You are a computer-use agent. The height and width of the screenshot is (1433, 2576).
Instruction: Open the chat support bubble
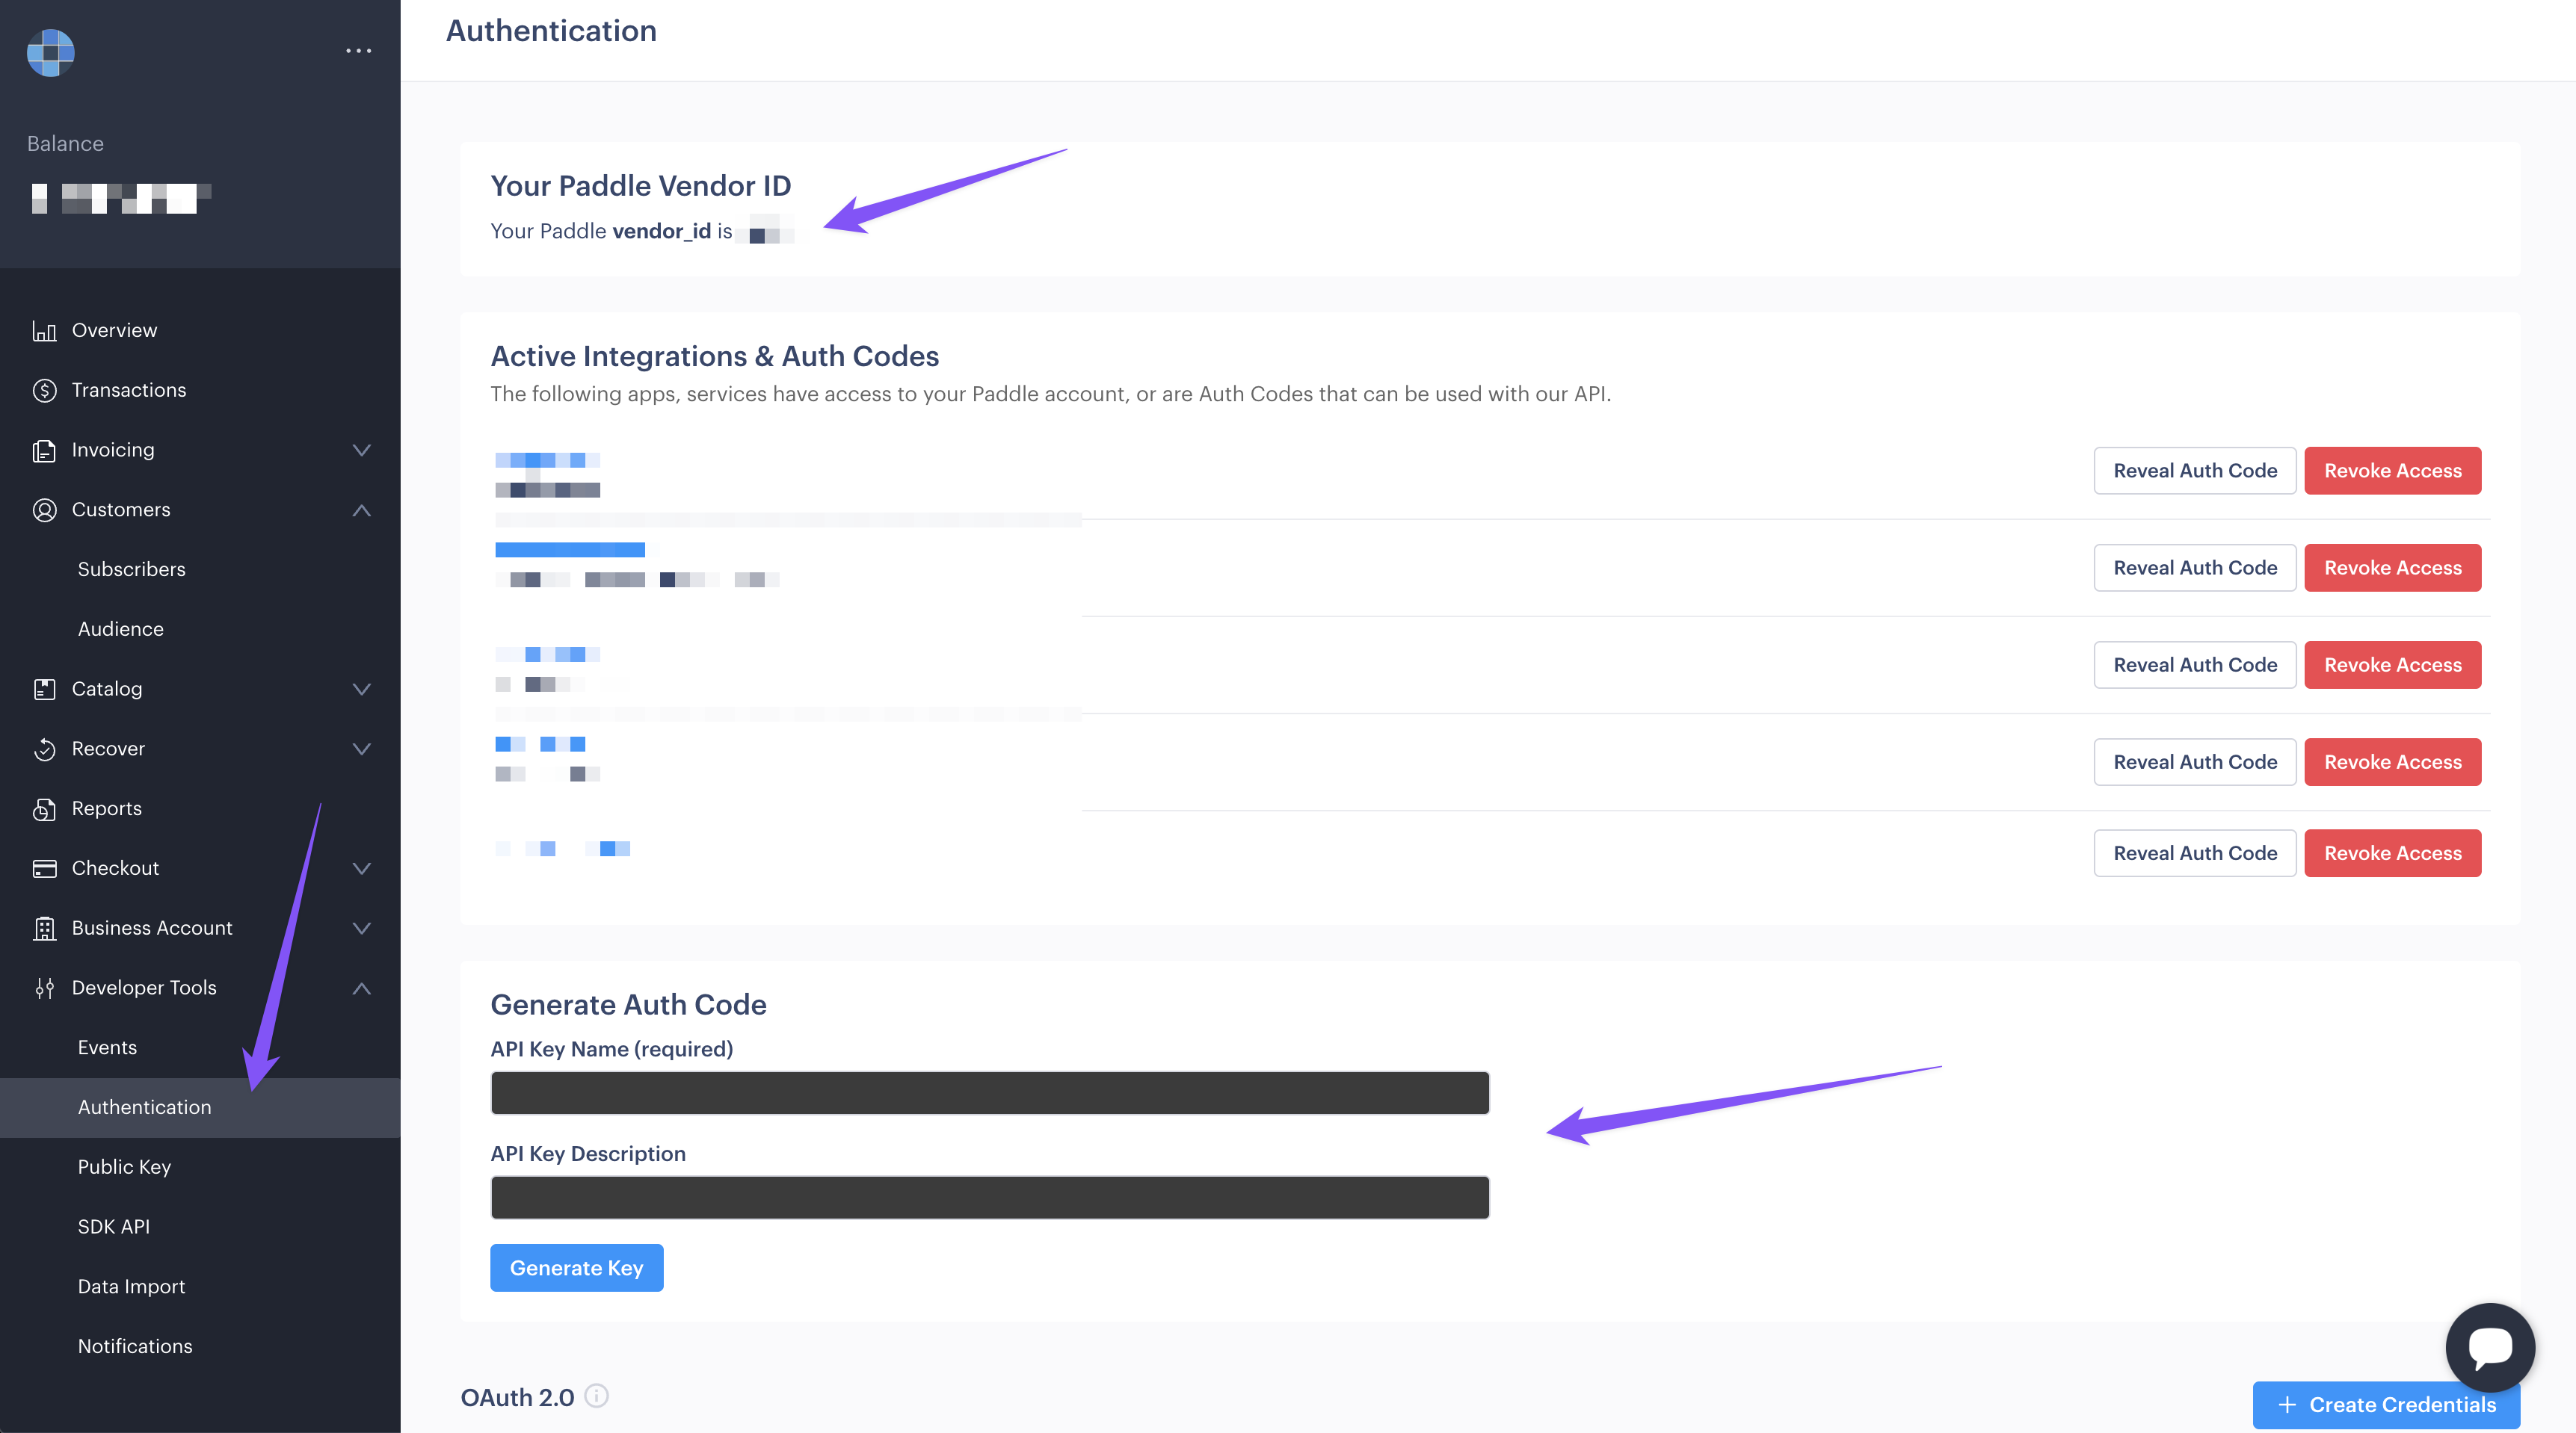pyautogui.click(x=2489, y=1346)
